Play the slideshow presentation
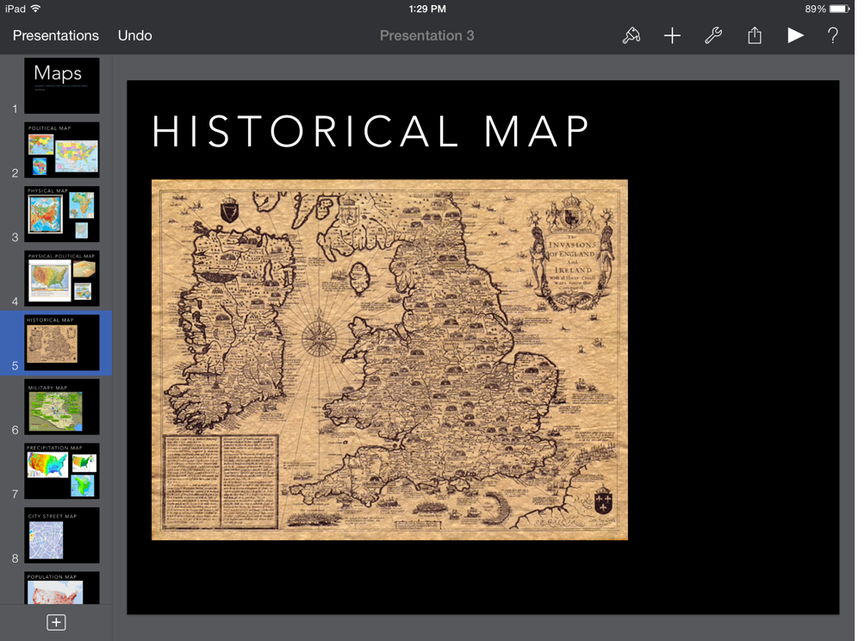The image size is (865, 641). [x=794, y=35]
